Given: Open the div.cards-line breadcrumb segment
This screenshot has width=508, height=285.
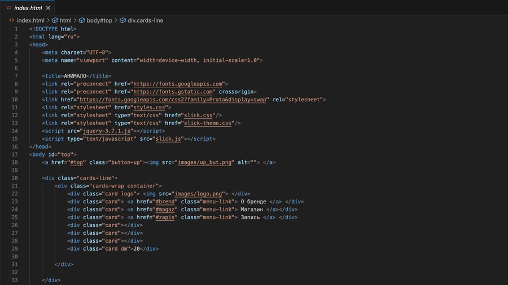Looking at the screenshot, I should (x=145, y=20).
